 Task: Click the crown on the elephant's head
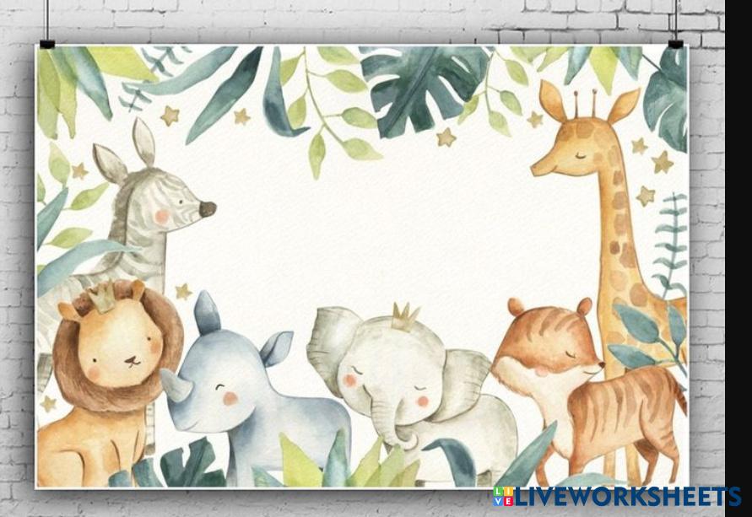[x=405, y=315]
